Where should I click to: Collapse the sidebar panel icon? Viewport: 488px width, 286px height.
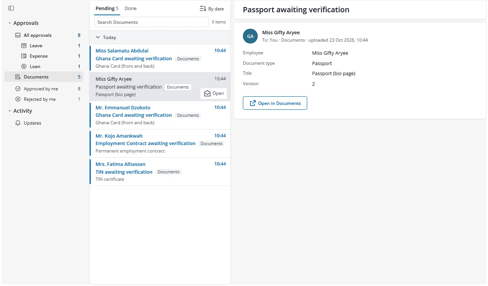pos(11,8)
